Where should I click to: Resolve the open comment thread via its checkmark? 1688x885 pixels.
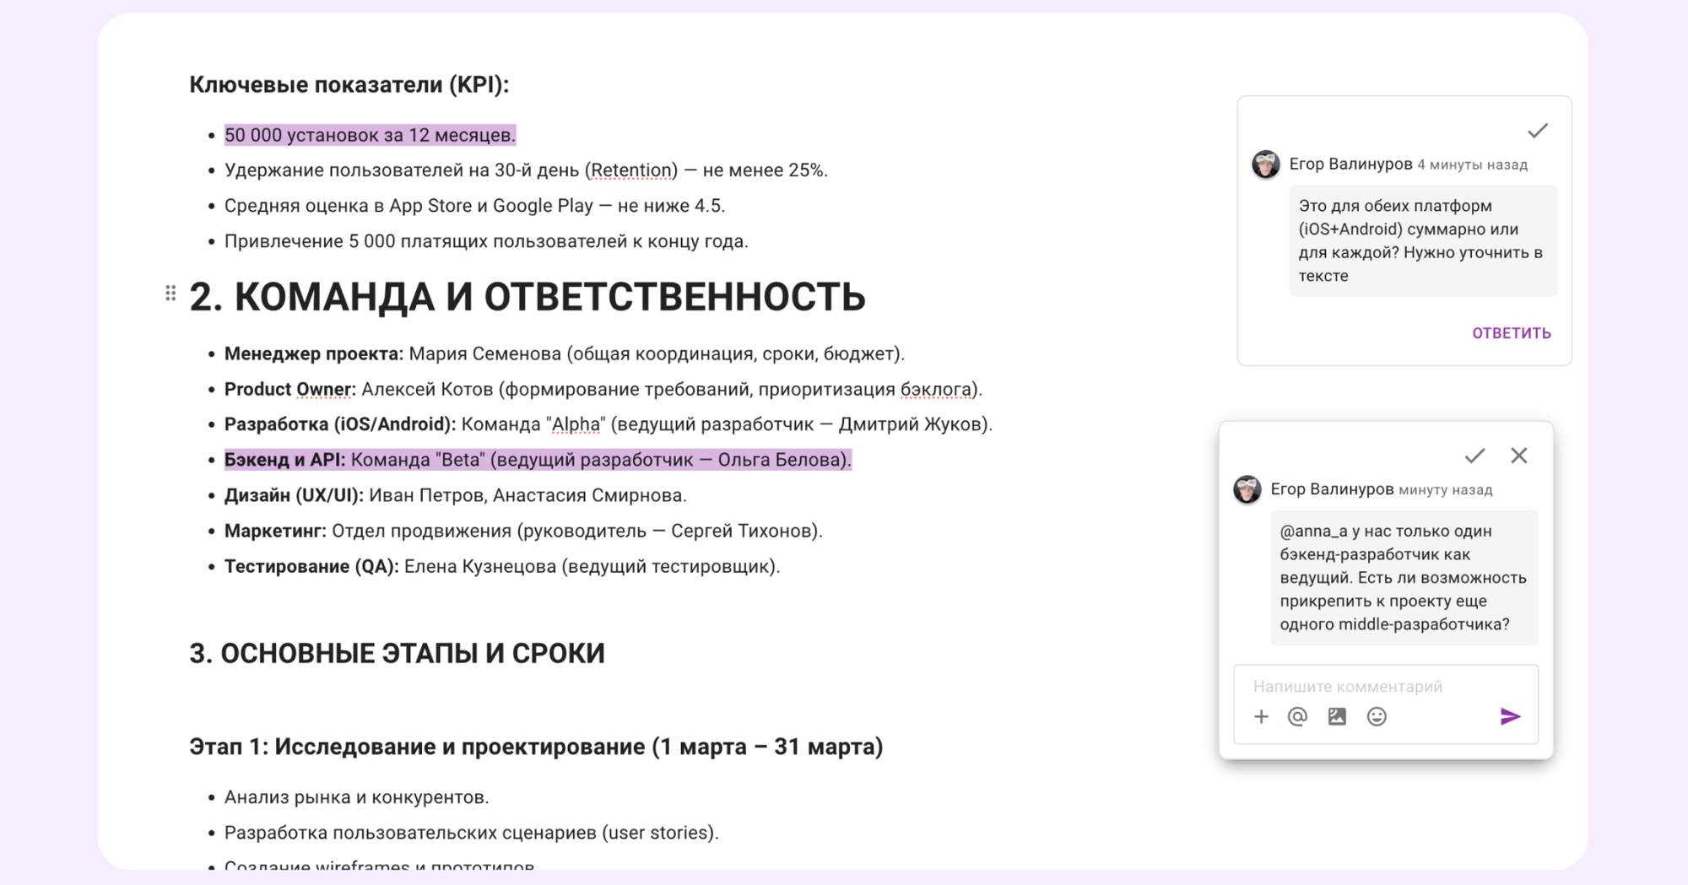[1474, 456]
